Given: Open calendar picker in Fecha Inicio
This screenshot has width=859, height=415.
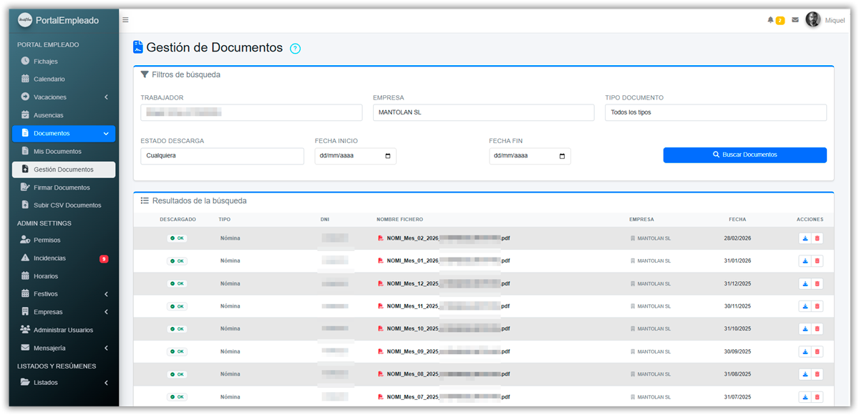Looking at the screenshot, I should click(388, 156).
